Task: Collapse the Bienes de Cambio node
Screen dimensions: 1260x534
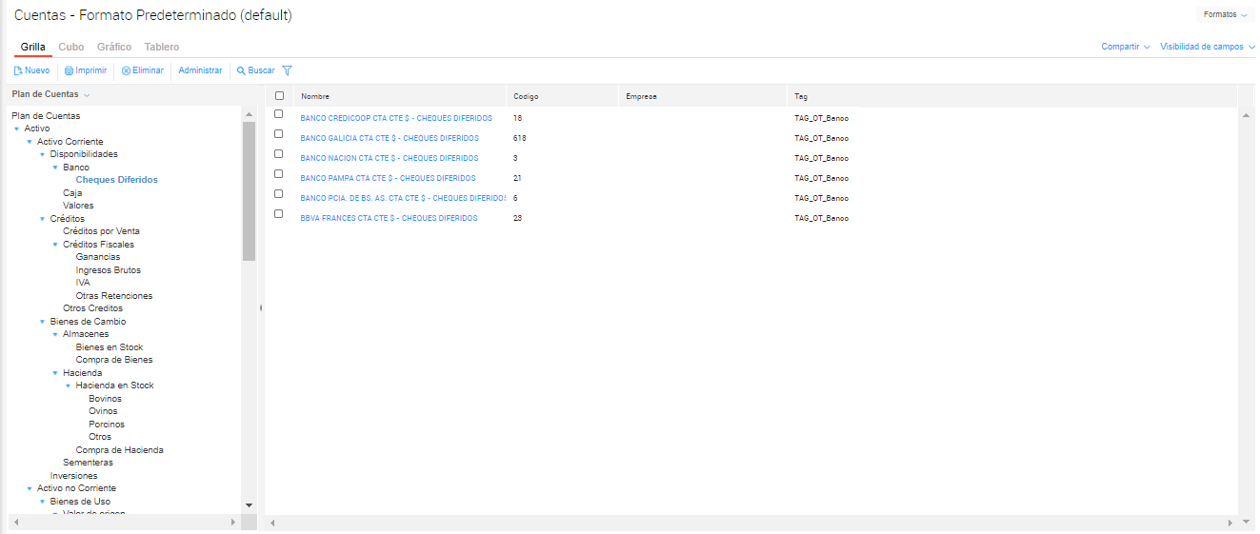Action: (42, 322)
